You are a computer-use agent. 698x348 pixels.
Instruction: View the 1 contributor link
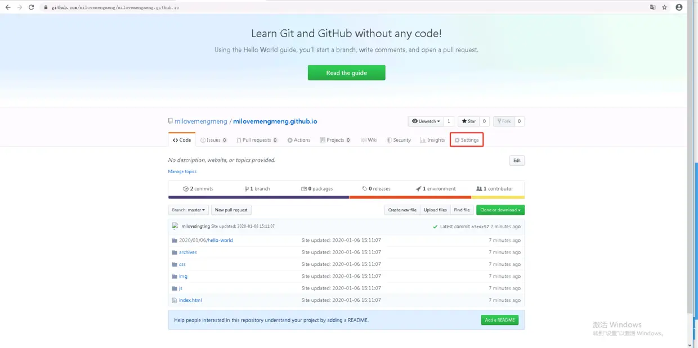click(x=495, y=189)
